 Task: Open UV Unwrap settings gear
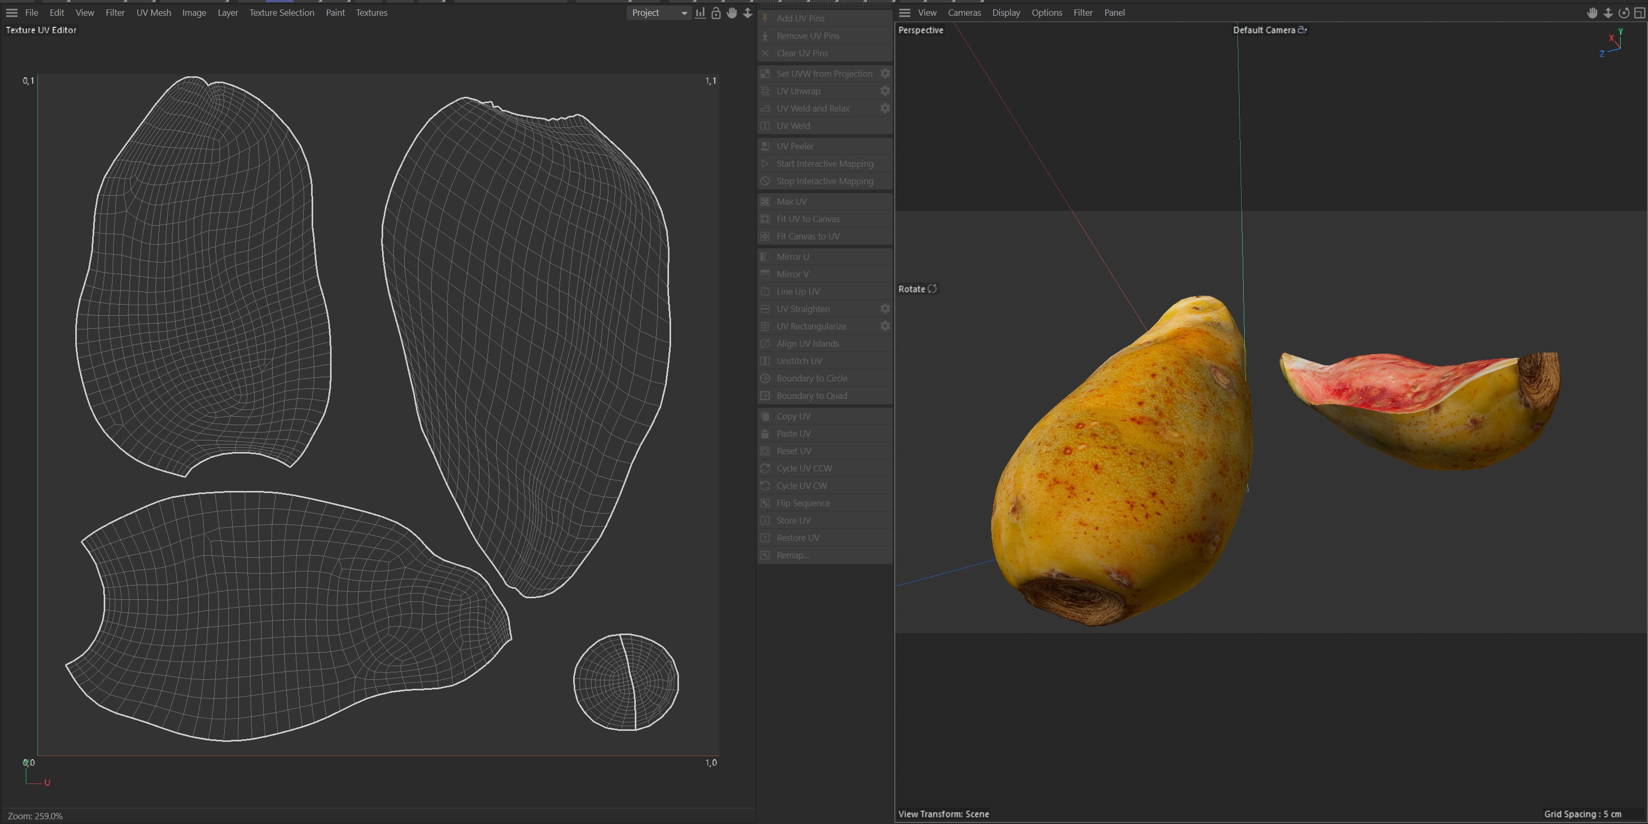pos(885,91)
